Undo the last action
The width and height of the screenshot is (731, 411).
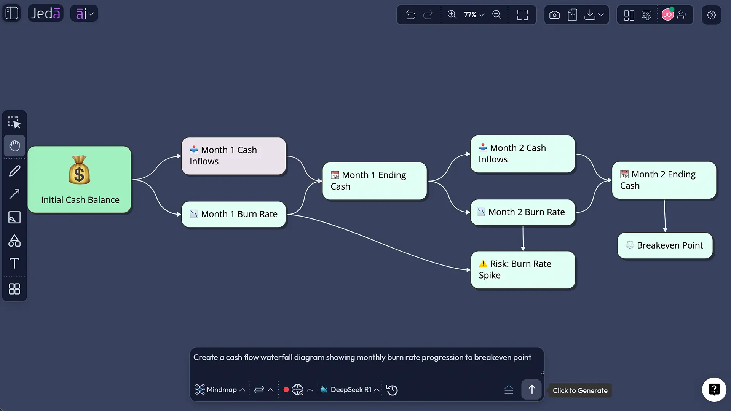click(x=410, y=15)
